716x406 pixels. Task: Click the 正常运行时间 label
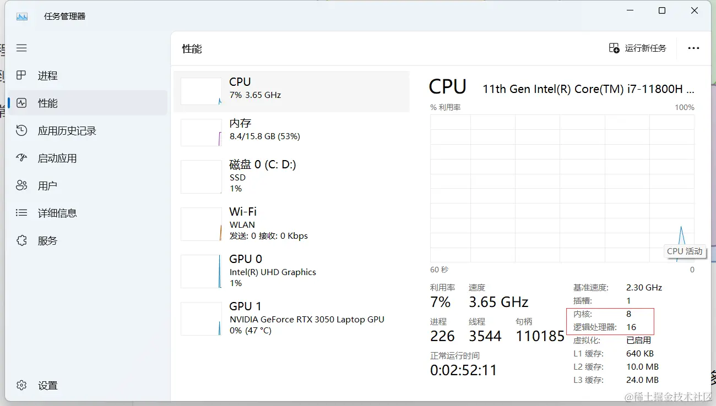(455, 356)
